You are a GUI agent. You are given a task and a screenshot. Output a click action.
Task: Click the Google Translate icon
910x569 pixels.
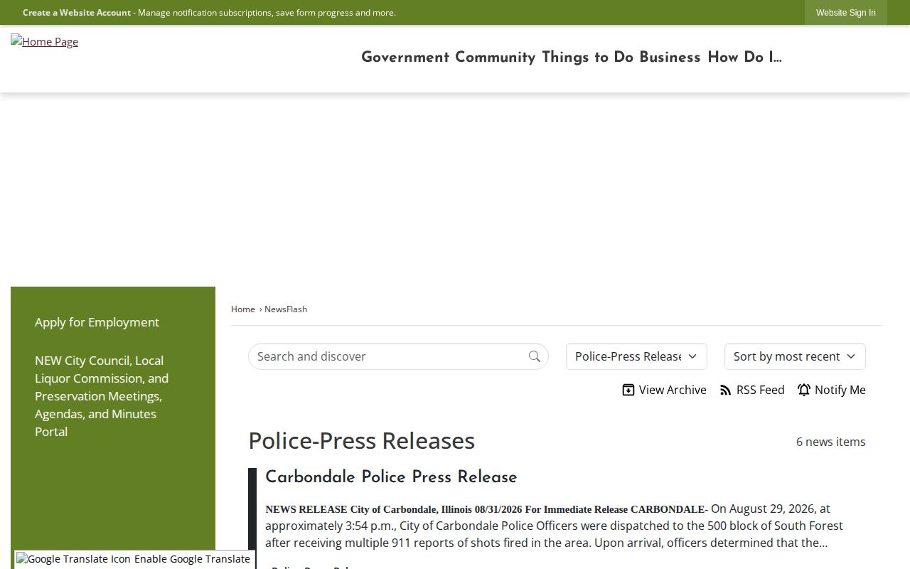[x=73, y=559]
